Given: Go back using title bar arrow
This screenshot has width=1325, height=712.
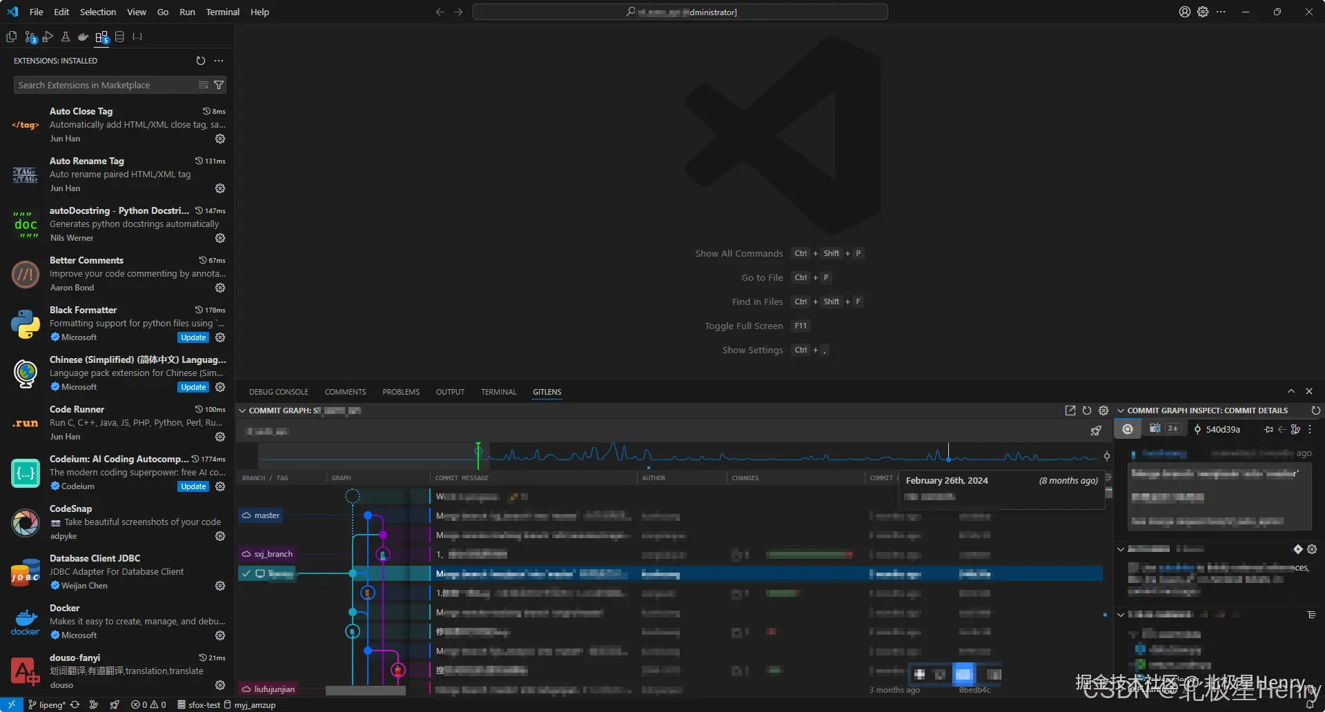Looking at the screenshot, I should coord(440,12).
